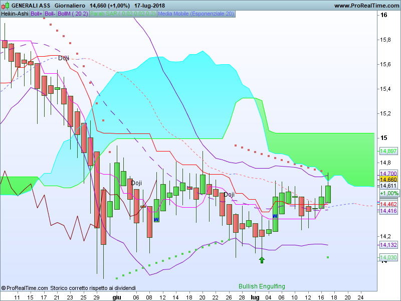
Task: Click the 14,030 Parabolic SAR price tag
Action: tap(388, 257)
